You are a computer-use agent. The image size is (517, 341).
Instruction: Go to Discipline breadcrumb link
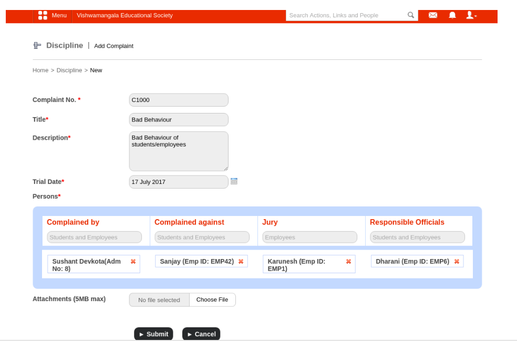coord(69,70)
